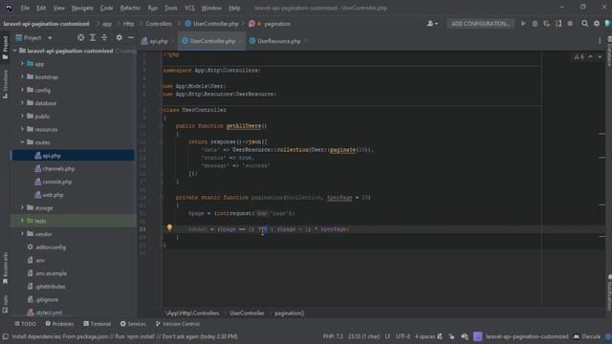Image resolution: width=612 pixels, height=344 pixels.
Task: Expand the app folder
Action: [x=22, y=64]
